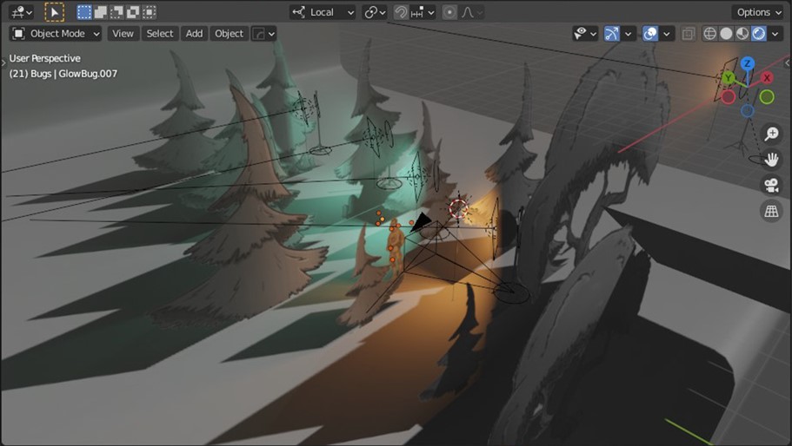Image resolution: width=792 pixels, height=446 pixels.
Task: Expand the sidebar with right edge arrow
Action: pos(788,63)
